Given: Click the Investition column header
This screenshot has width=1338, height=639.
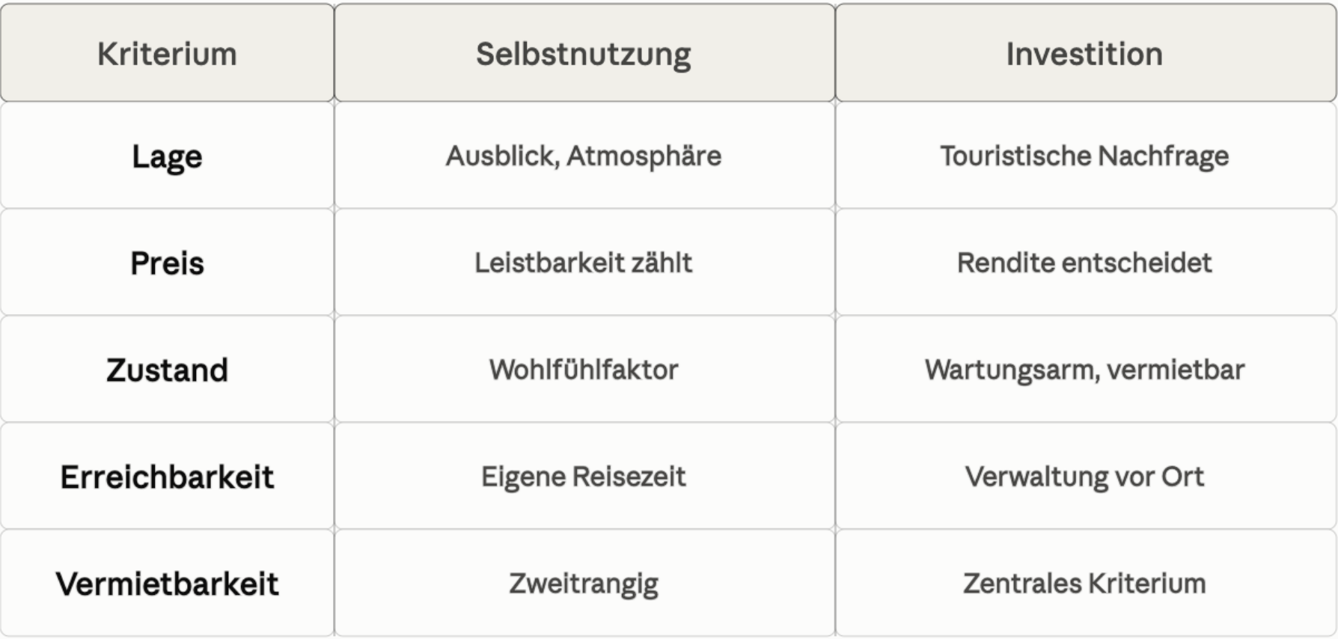Looking at the screenshot, I should pos(1085,53).
